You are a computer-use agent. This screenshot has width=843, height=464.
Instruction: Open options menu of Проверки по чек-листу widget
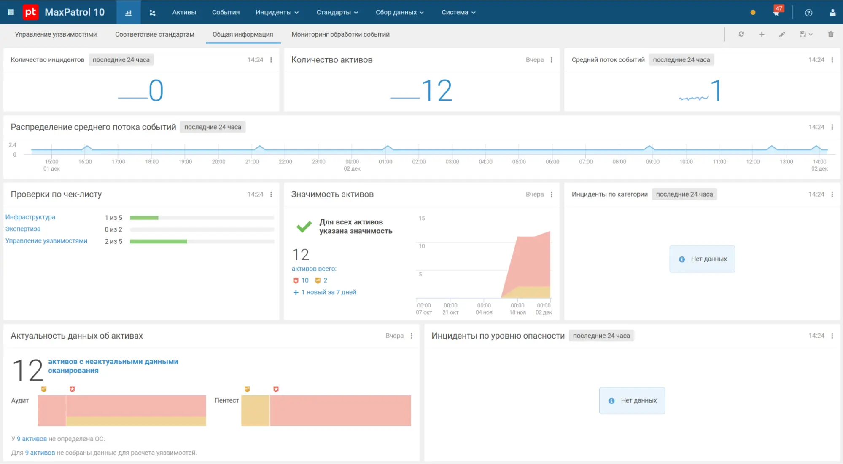(x=271, y=194)
